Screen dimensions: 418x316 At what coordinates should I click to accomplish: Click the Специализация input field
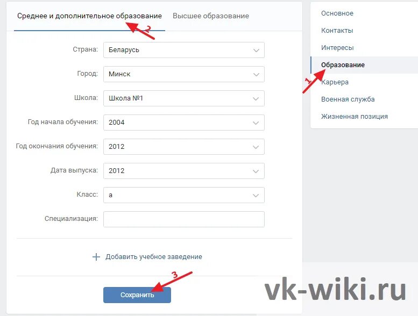pos(183,219)
